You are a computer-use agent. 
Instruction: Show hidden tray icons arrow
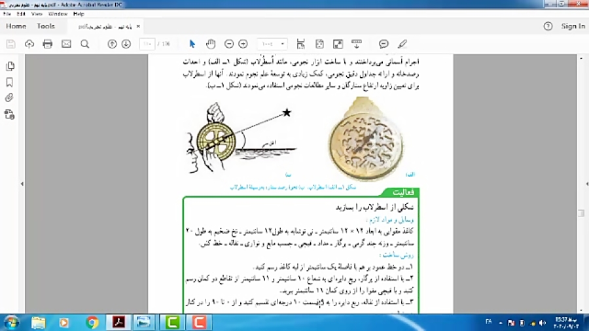pos(501,322)
